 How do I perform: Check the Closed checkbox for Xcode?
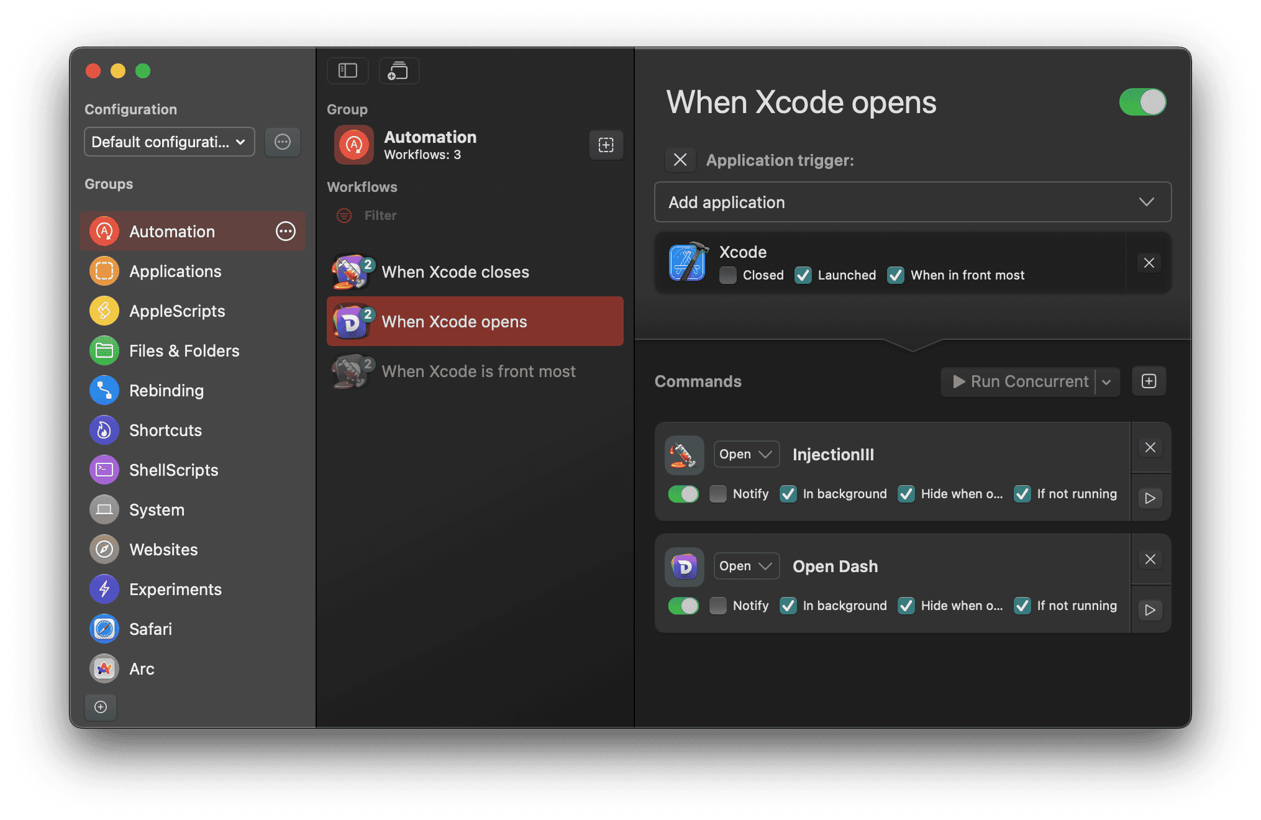pyautogui.click(x=728, y=275)
